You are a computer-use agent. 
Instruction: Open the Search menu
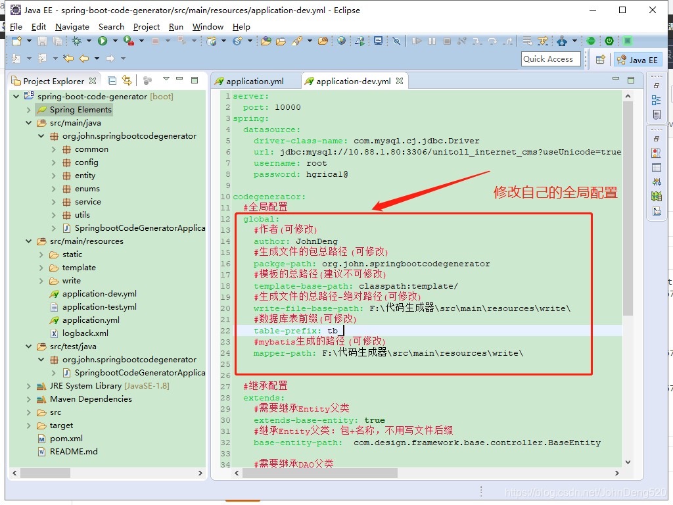tap(111, 26)
